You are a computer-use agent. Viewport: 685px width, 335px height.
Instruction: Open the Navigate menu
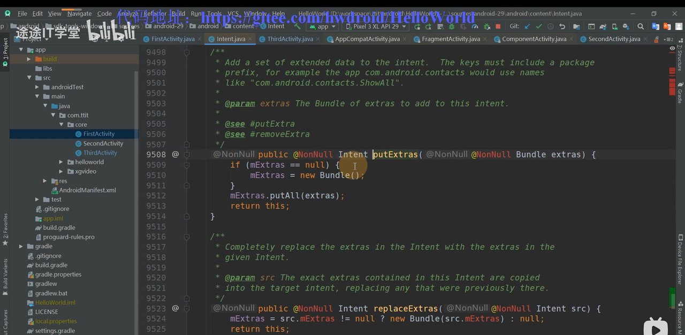[79, 13]
